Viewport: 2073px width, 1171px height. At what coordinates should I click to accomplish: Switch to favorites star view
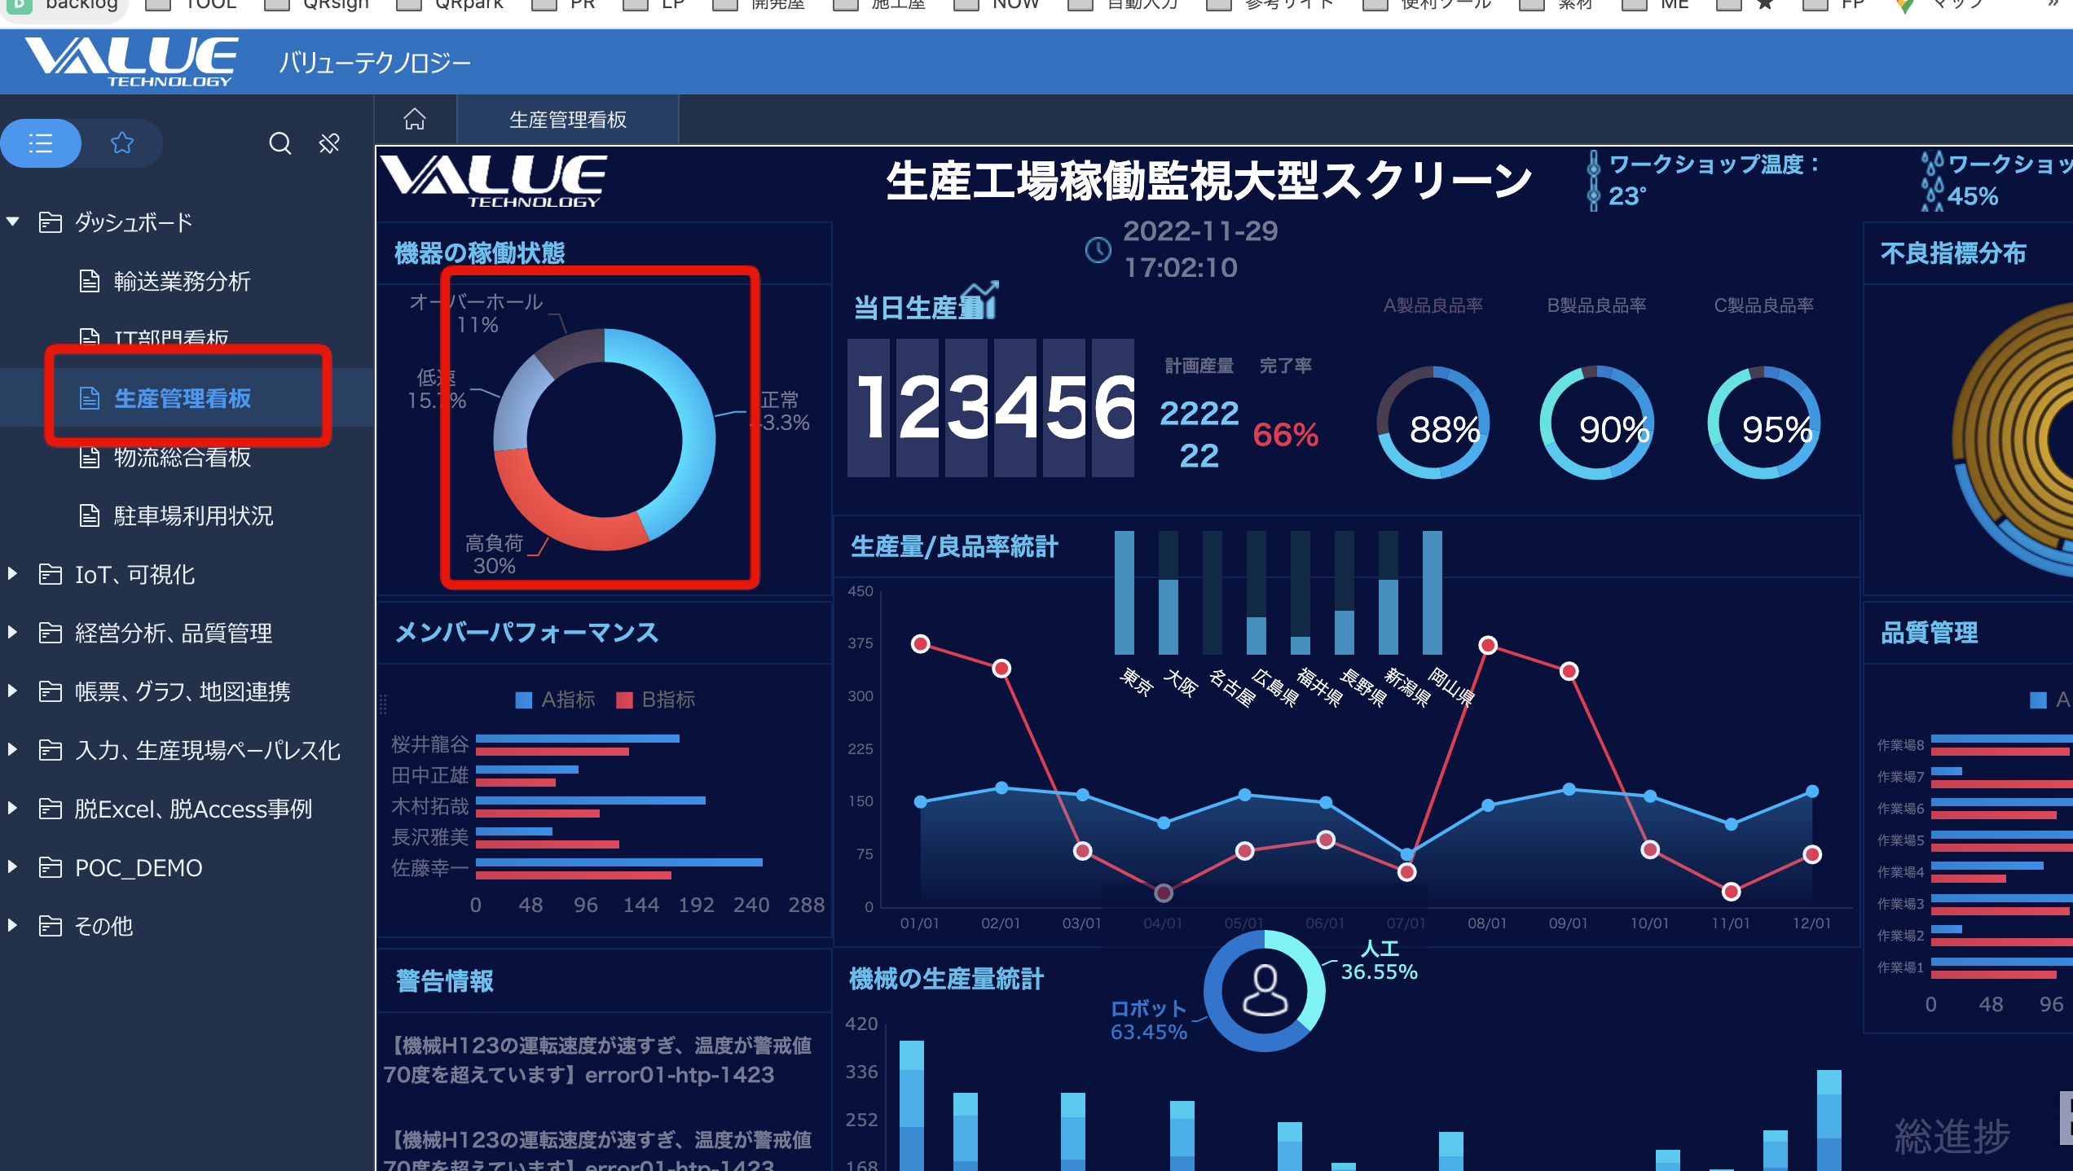(122, 143)
